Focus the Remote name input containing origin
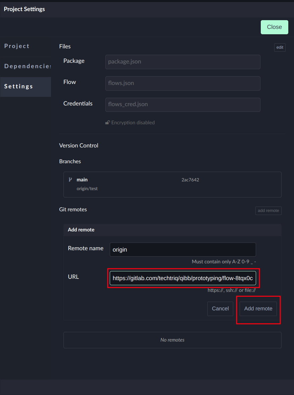 (x=183, y=250)
